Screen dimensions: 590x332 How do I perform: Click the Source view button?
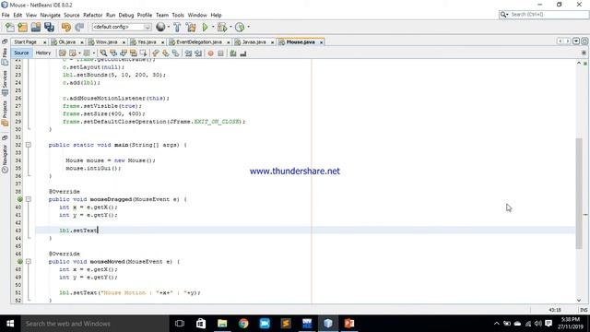(x=21, y=53)
